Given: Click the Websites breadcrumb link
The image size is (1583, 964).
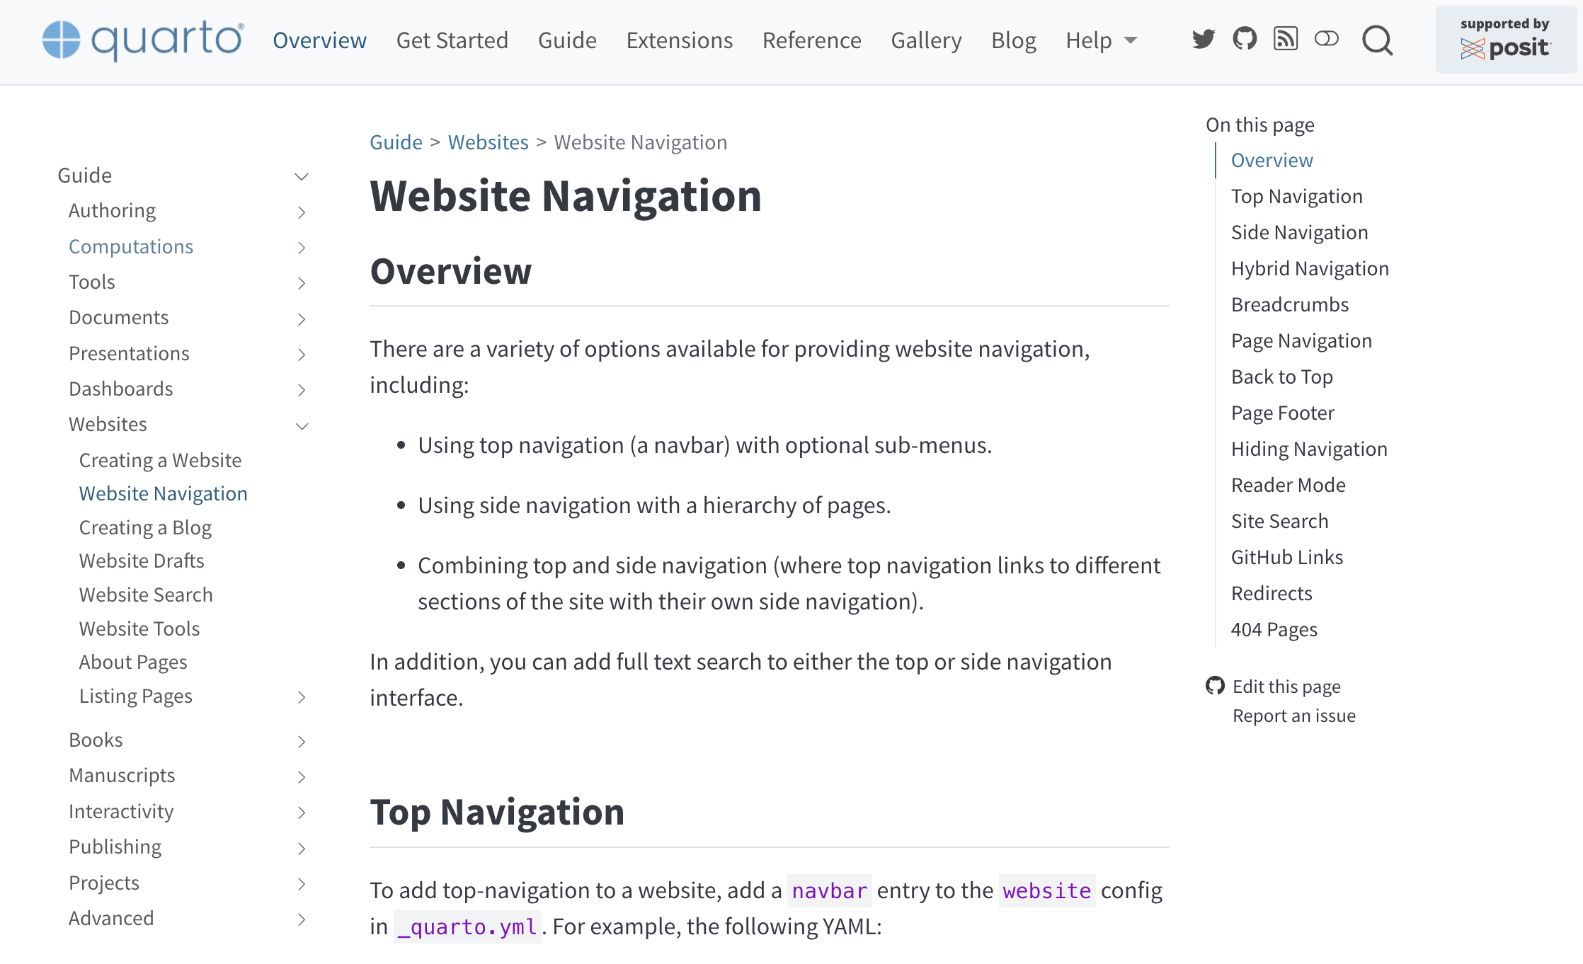Looking at the screenshot, I should coord(488,142).
